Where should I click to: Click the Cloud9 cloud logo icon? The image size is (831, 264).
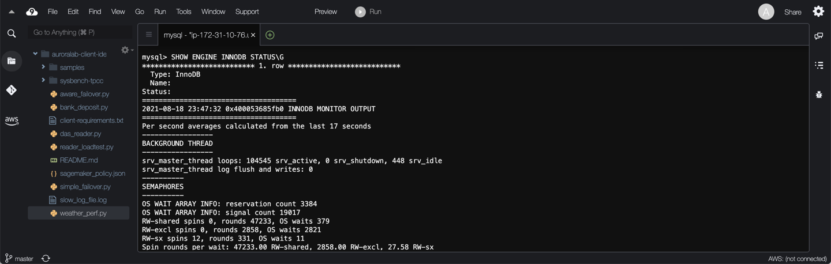pos(32,12)
